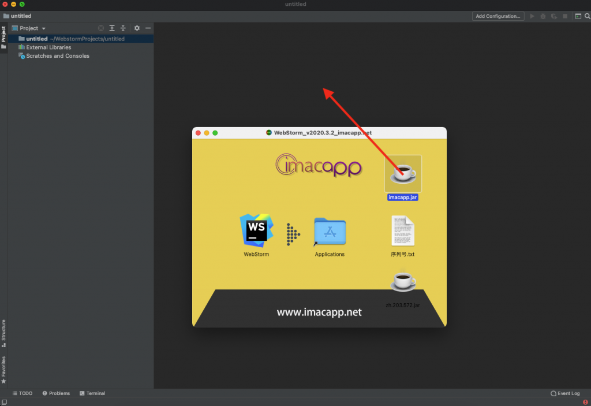Hide the Project tool window
Image resolution: width=591 pixels, height=406 pixels.
click(x=148, y=28)
